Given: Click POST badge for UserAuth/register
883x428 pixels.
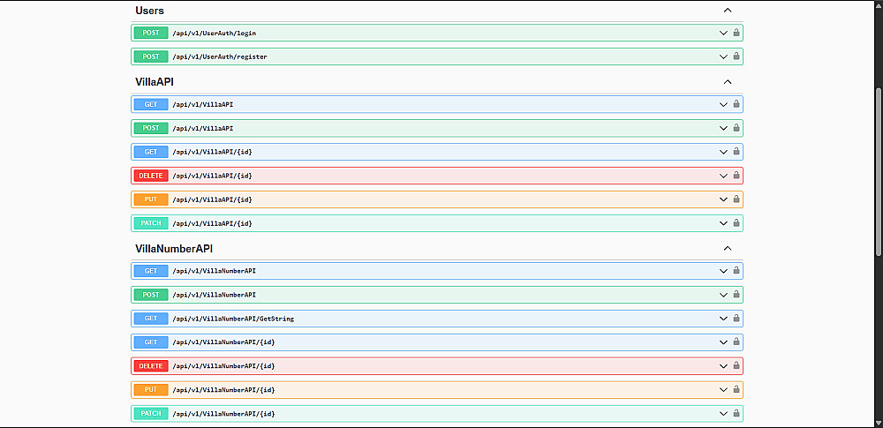Looking at the screenshot, I should 151,56.
